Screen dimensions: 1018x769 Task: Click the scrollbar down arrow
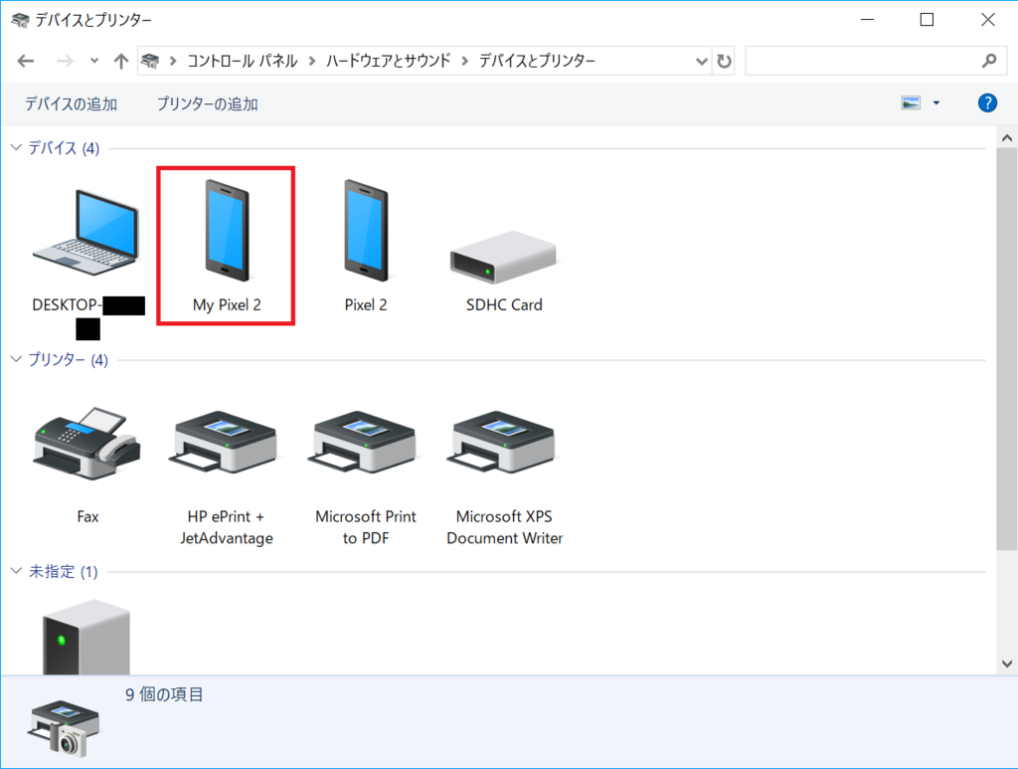pos(1007,664)
